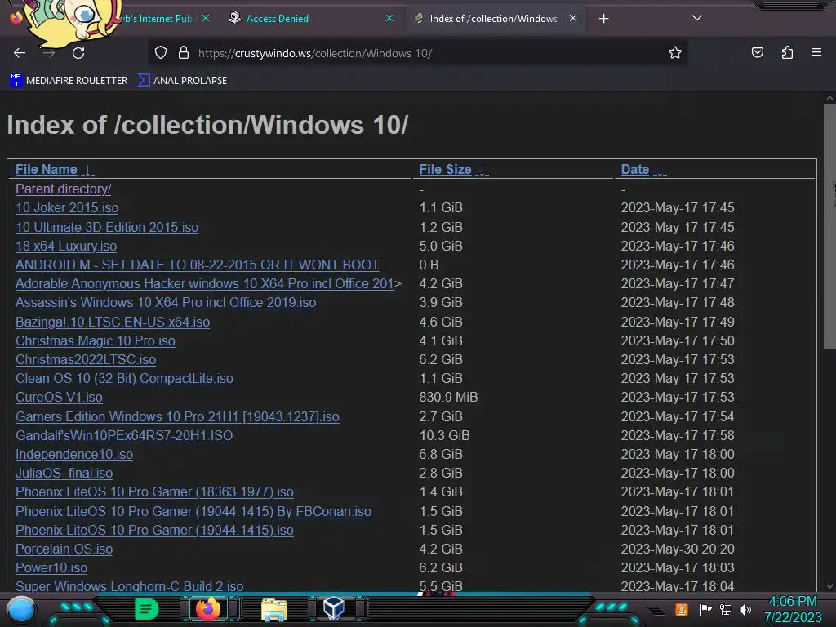Sort listing by File Size
The image size is (836, 627).
[445, 170]
